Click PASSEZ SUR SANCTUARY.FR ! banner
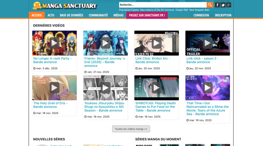The height and width of the screenshot is (146, 263). (147, 15)
